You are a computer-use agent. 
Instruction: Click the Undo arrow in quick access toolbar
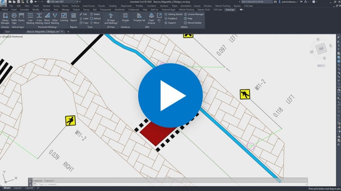click(36, 2)
